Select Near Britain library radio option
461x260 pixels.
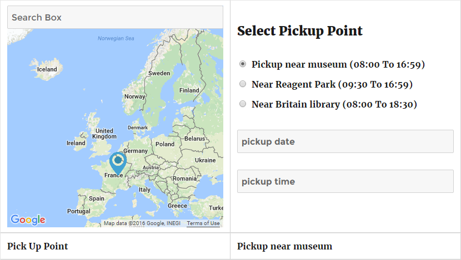pos(243,104)
